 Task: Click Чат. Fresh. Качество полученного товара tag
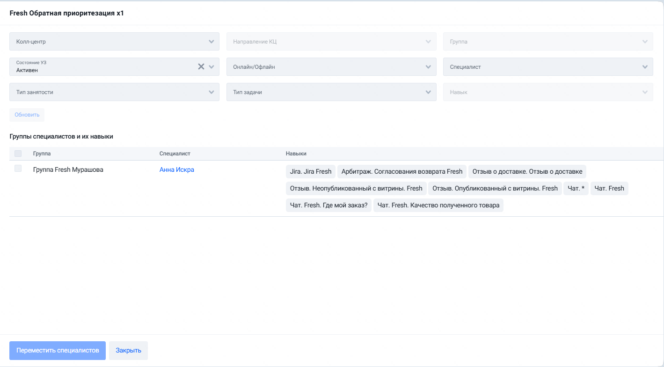[x=438, y=205]
